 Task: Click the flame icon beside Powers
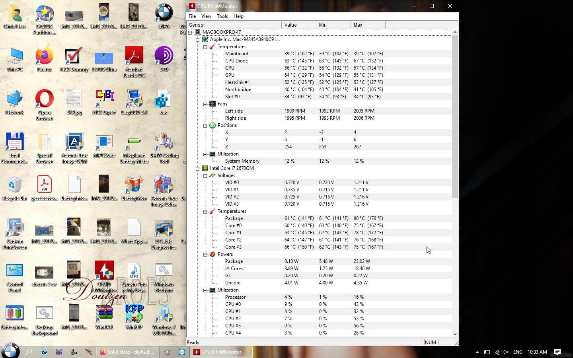point(212,254)
